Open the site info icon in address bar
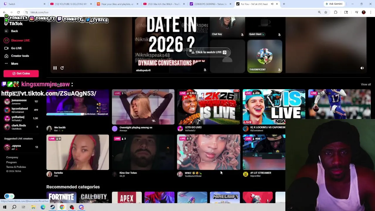The width and height of the screenshot is (375, 211). 26,12
